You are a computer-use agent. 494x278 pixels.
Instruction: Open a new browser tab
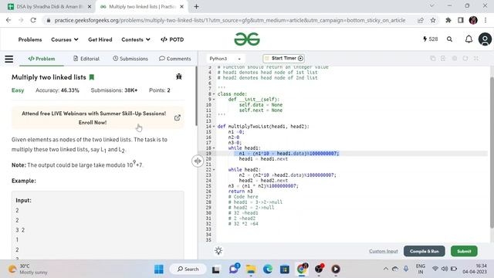196,7
